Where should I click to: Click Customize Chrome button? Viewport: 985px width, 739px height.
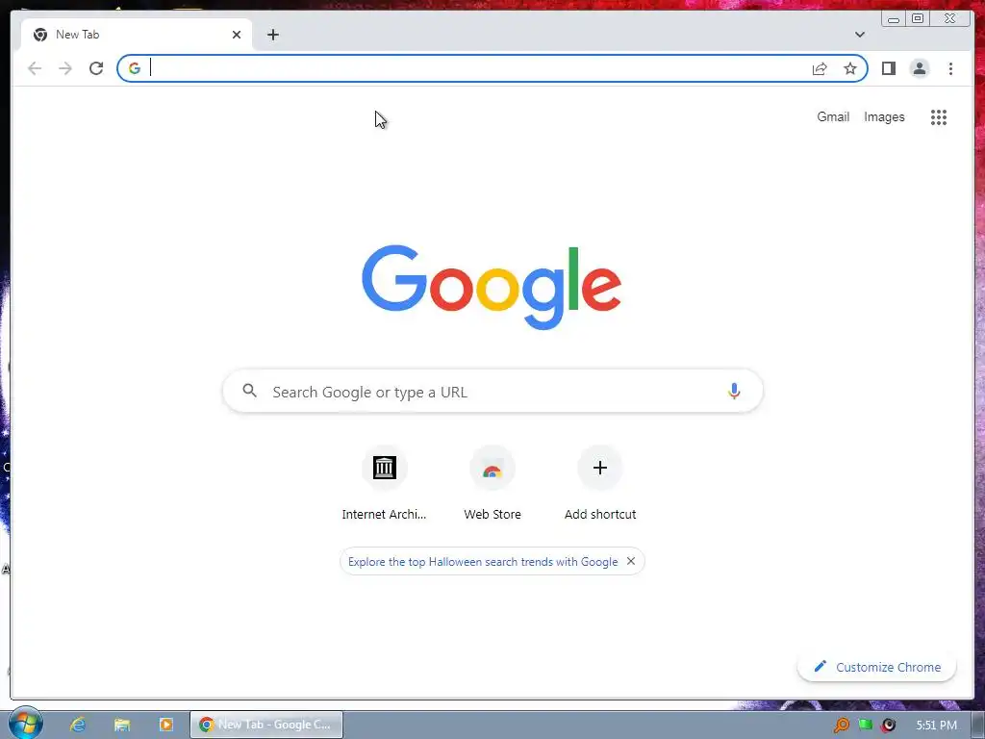point(877,667)
